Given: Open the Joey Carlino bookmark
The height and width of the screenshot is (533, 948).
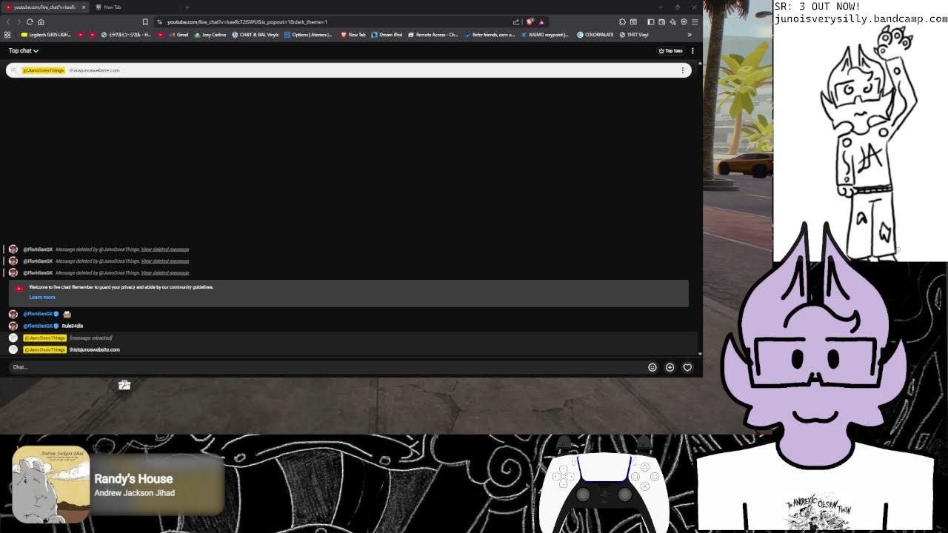Looking at the screenshot, I should point(210,35).
